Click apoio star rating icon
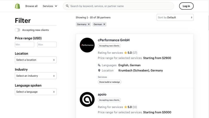Image resolution: width=209 pixels, height=118 pixels. pos(125,107)
